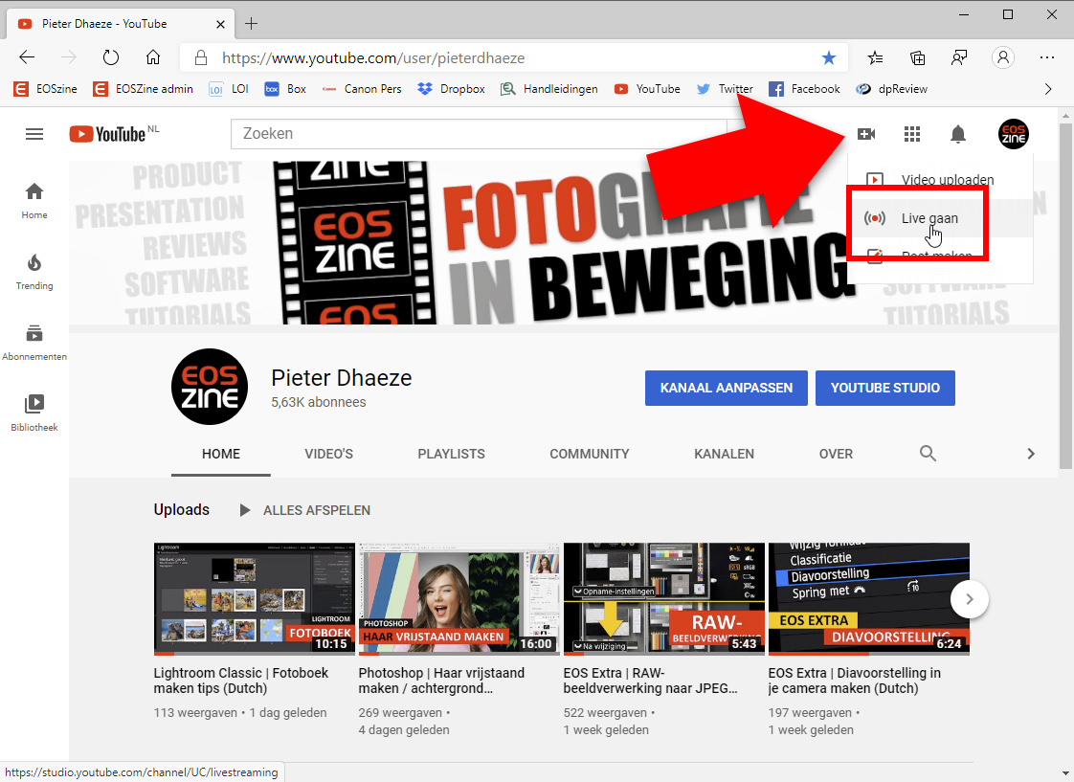This screenshot has width=1074, height=782.
Task: Click the 'Uploads' section heading
Action: [182, 510]
